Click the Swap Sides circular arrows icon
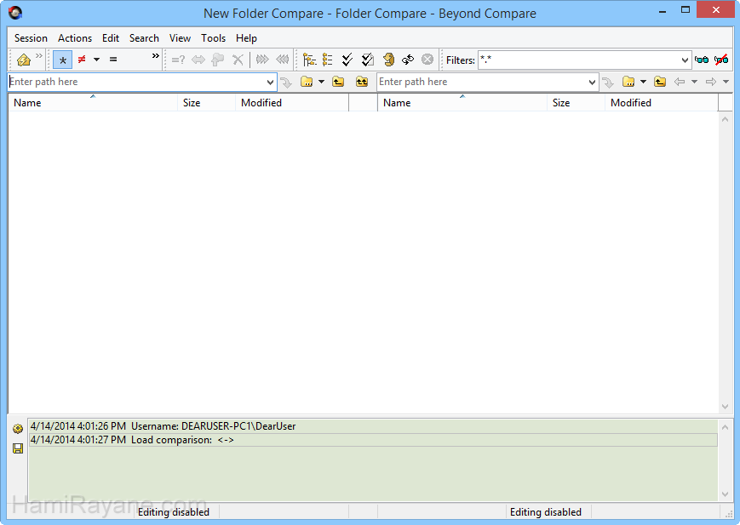The image size is (740, 525). coord(408,60)
